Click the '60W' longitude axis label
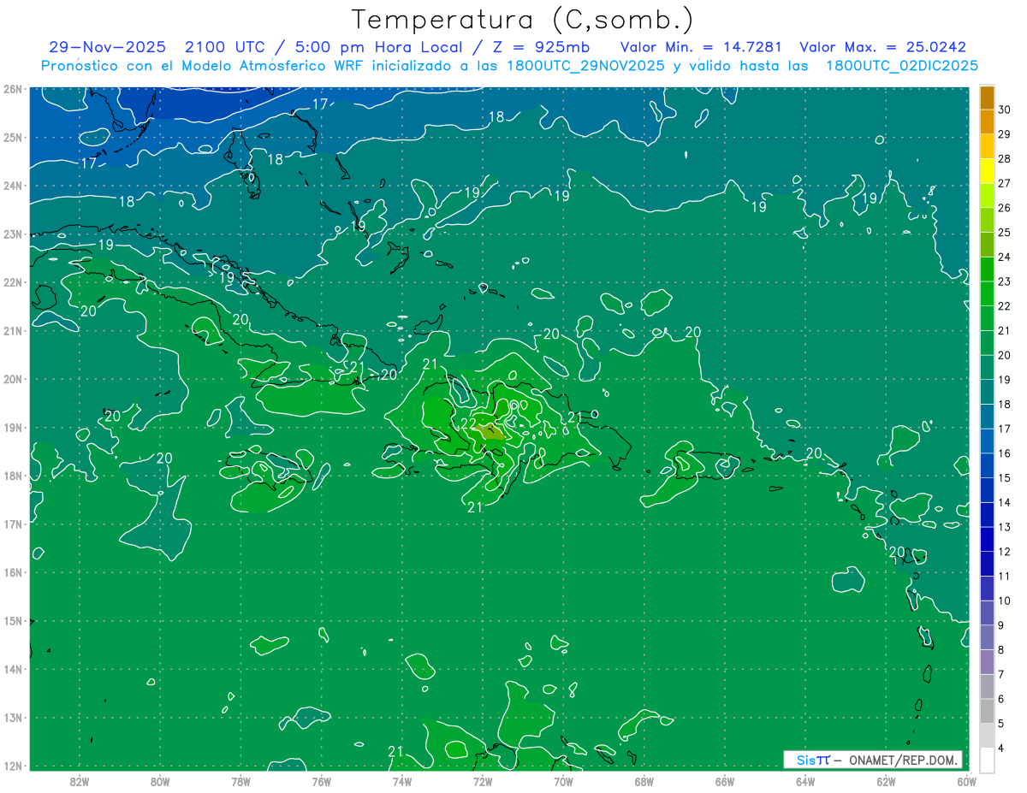The height and width of the screenshot is (793, 1027). click(966, 781)
